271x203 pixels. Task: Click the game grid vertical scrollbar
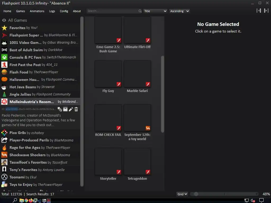point(162,94)
